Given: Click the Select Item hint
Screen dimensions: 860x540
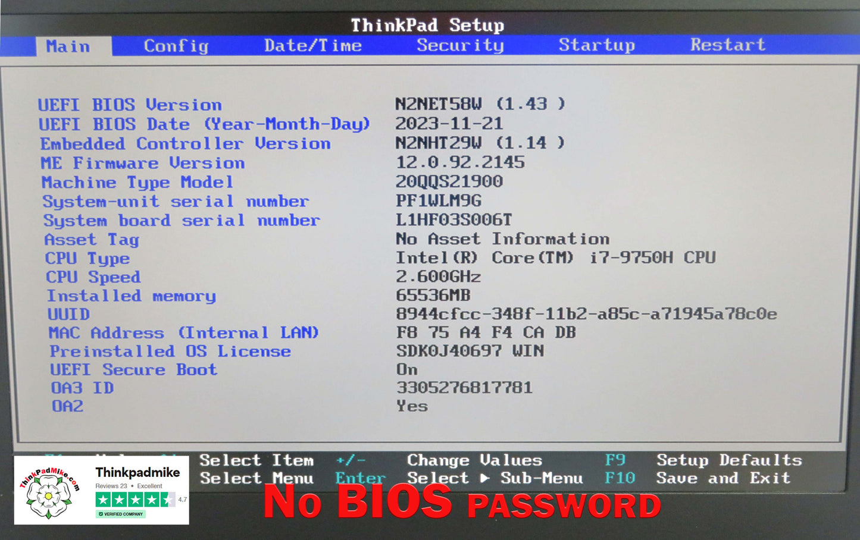Looking at the screenshot, I should [257, 460].
